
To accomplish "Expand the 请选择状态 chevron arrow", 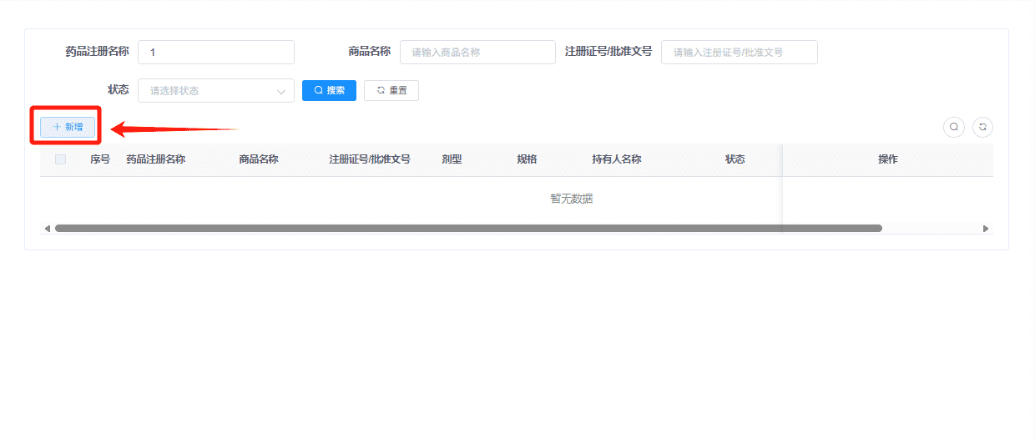I will tap(280, 91).
